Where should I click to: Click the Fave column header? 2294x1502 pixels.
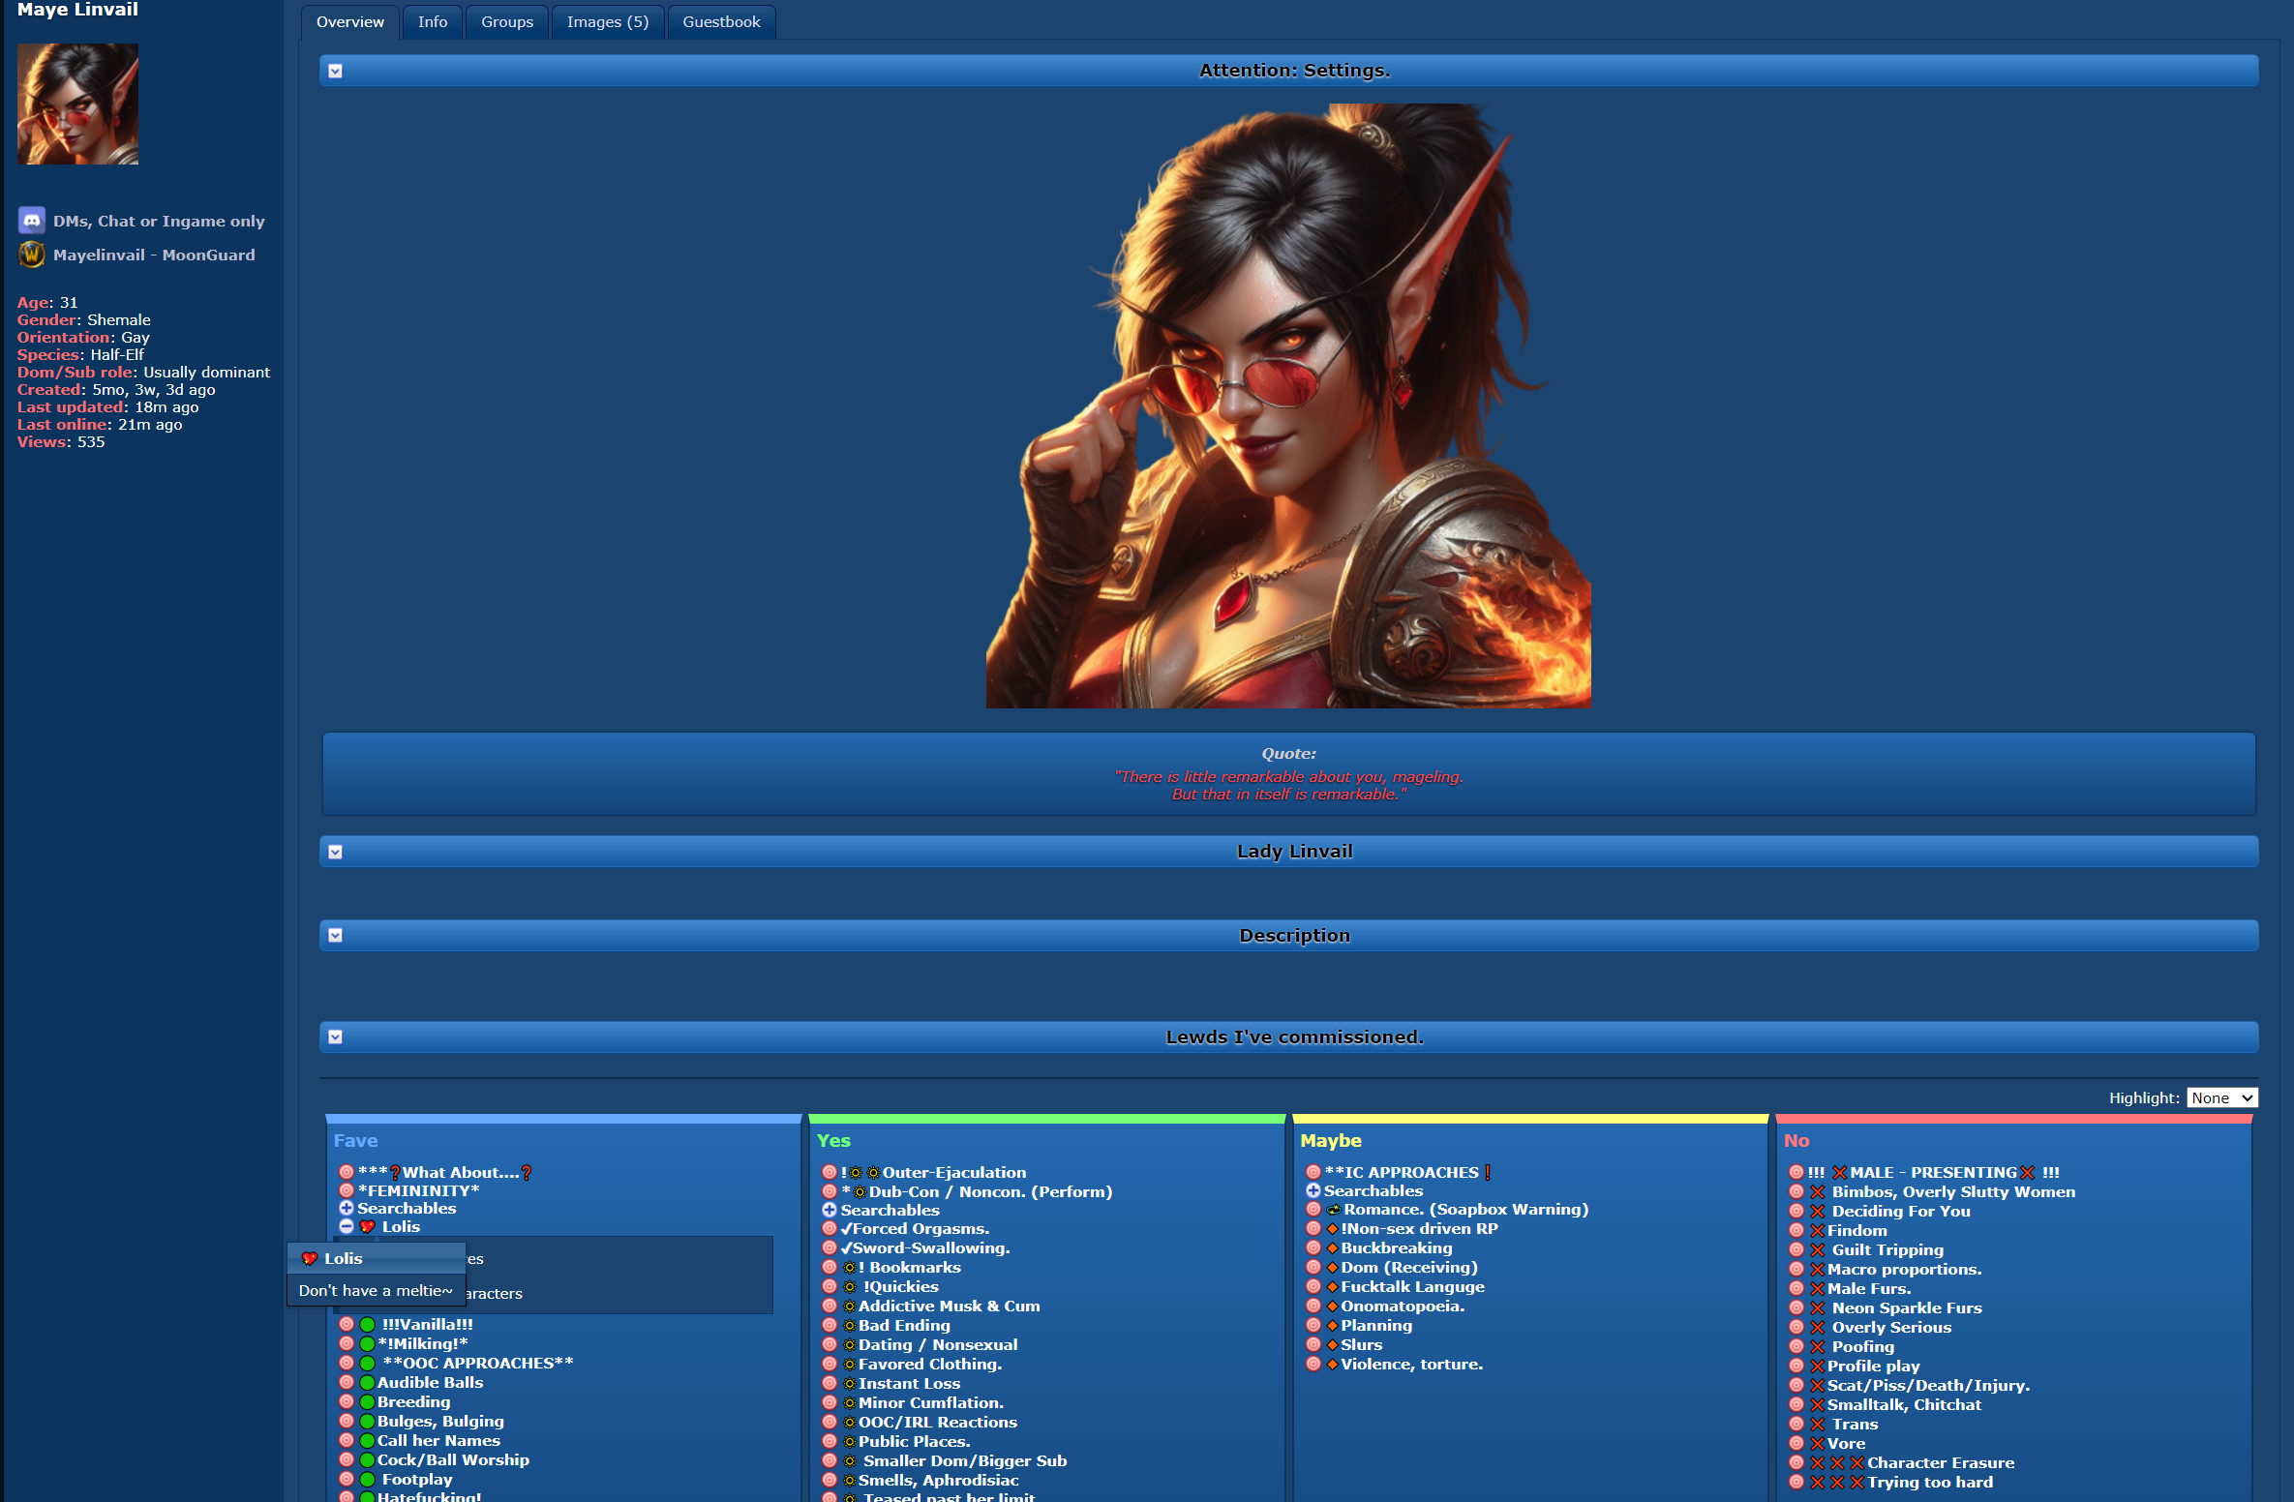355,1140
